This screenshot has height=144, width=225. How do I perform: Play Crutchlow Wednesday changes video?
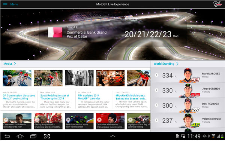(x=110, y=121)
